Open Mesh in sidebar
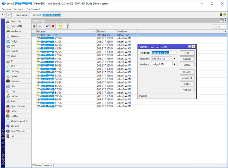Image resolution: width=228 pixels, height=168 pixels. (x=18, y=56)
